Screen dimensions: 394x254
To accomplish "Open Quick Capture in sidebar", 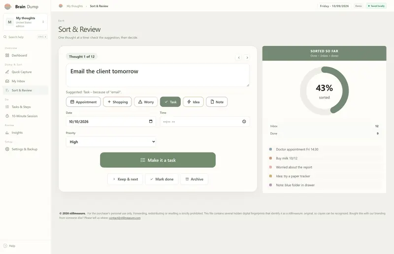I will point(26,72).
